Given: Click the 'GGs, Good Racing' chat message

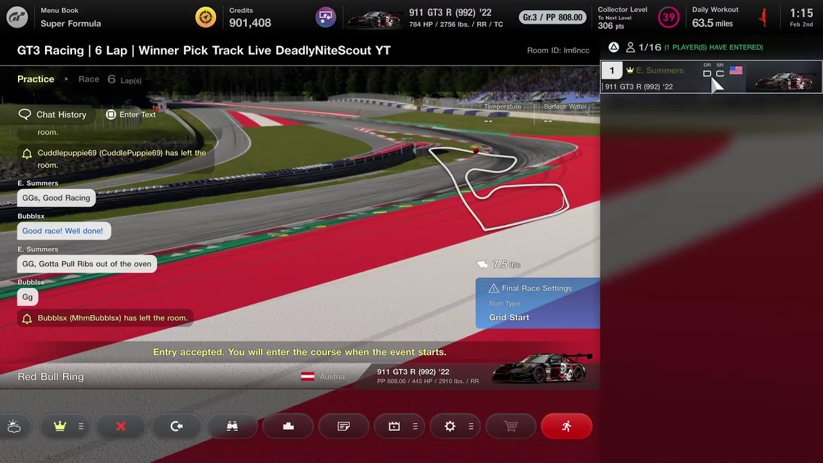Looking at the screenshot, I should [56, 198].
